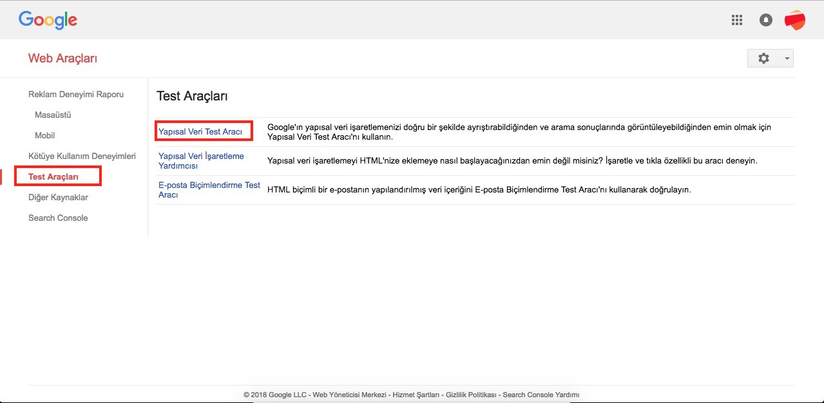824x403 pixels.
Task: Open Gizlilik Politikası footer link
Action: tap(472, 395)
